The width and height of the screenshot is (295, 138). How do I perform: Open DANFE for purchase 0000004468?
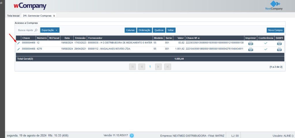coord(279,49)
